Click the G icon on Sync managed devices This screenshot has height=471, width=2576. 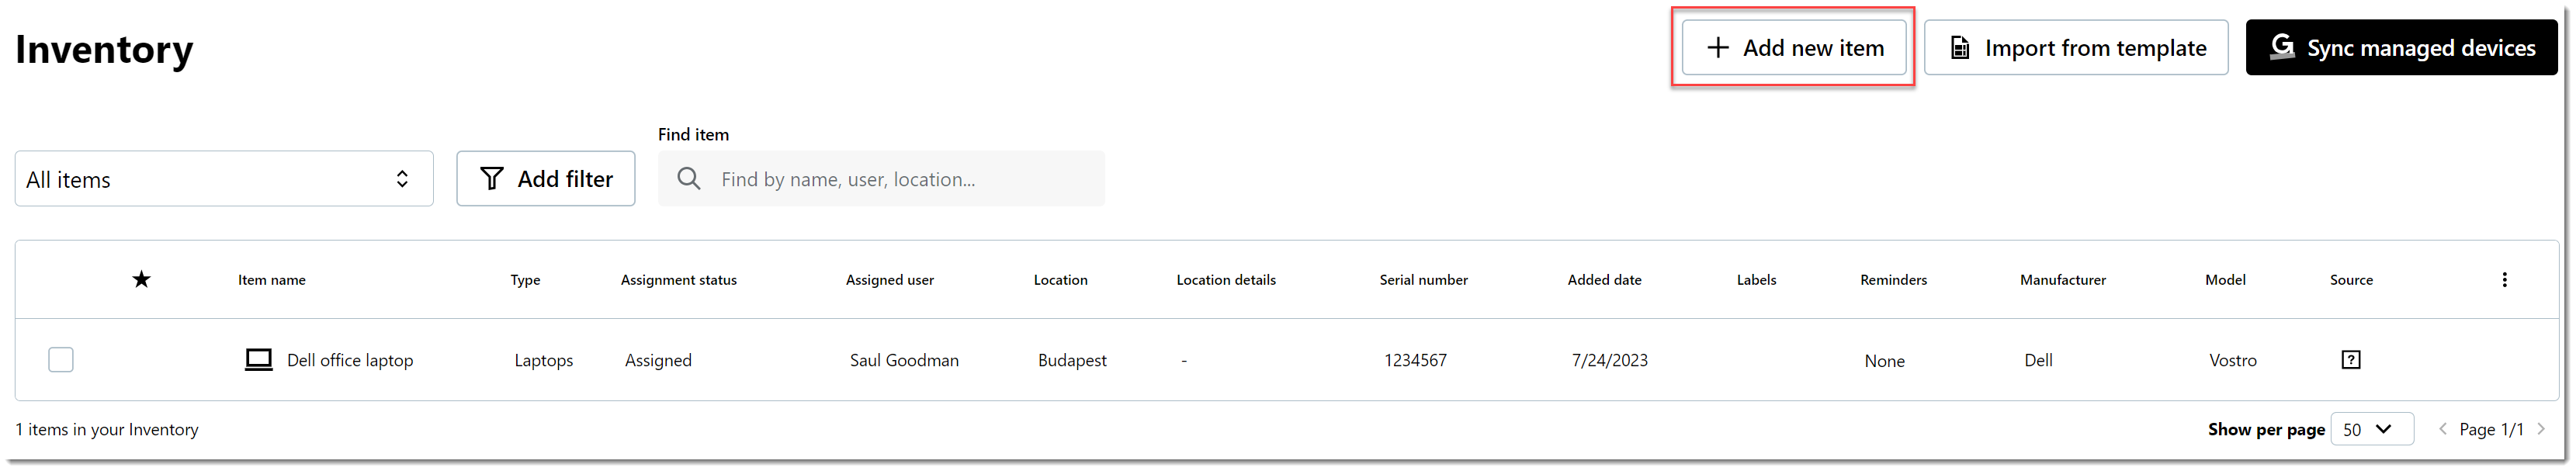pos(2283,46)
